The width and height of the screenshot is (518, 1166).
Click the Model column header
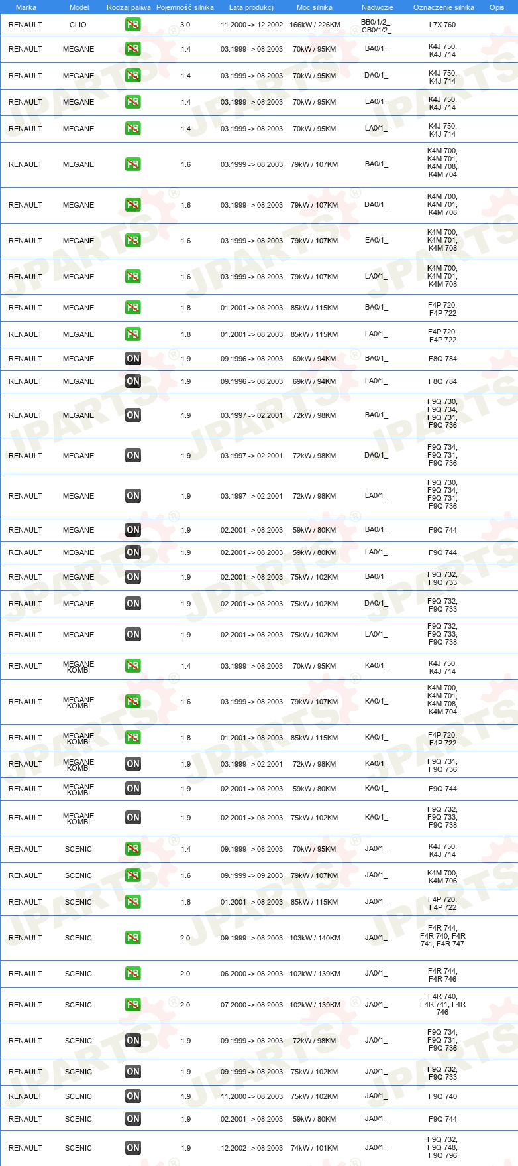click(79, 7)
